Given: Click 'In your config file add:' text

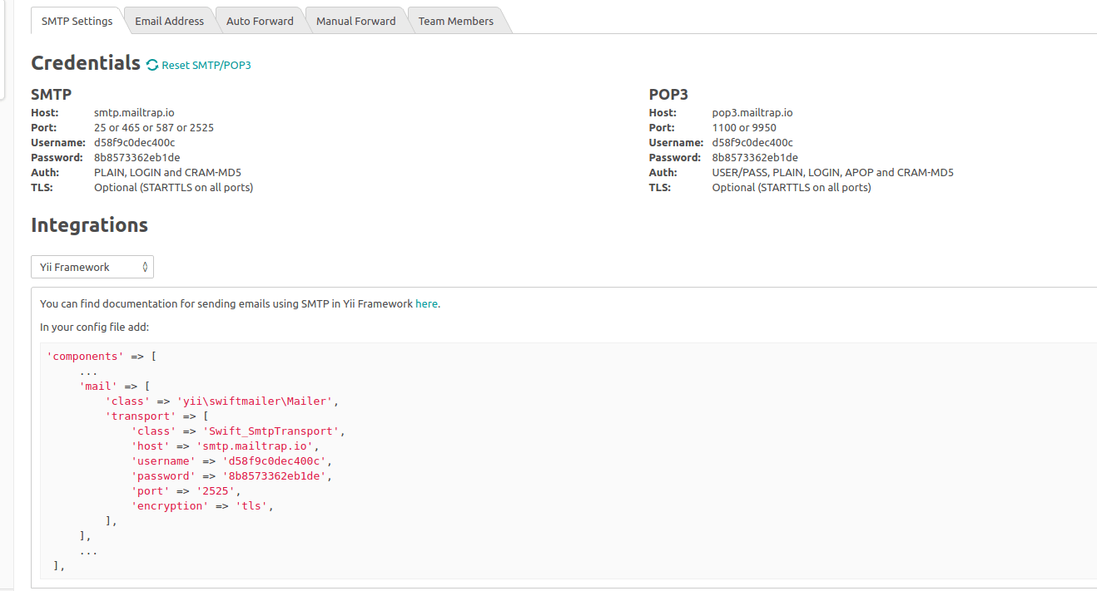Looking at the screenshot, I should coord(94,327).
